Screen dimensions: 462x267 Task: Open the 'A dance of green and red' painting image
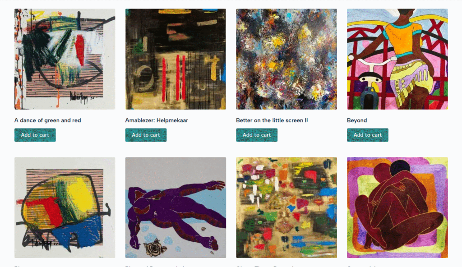[x=65, y=59]
